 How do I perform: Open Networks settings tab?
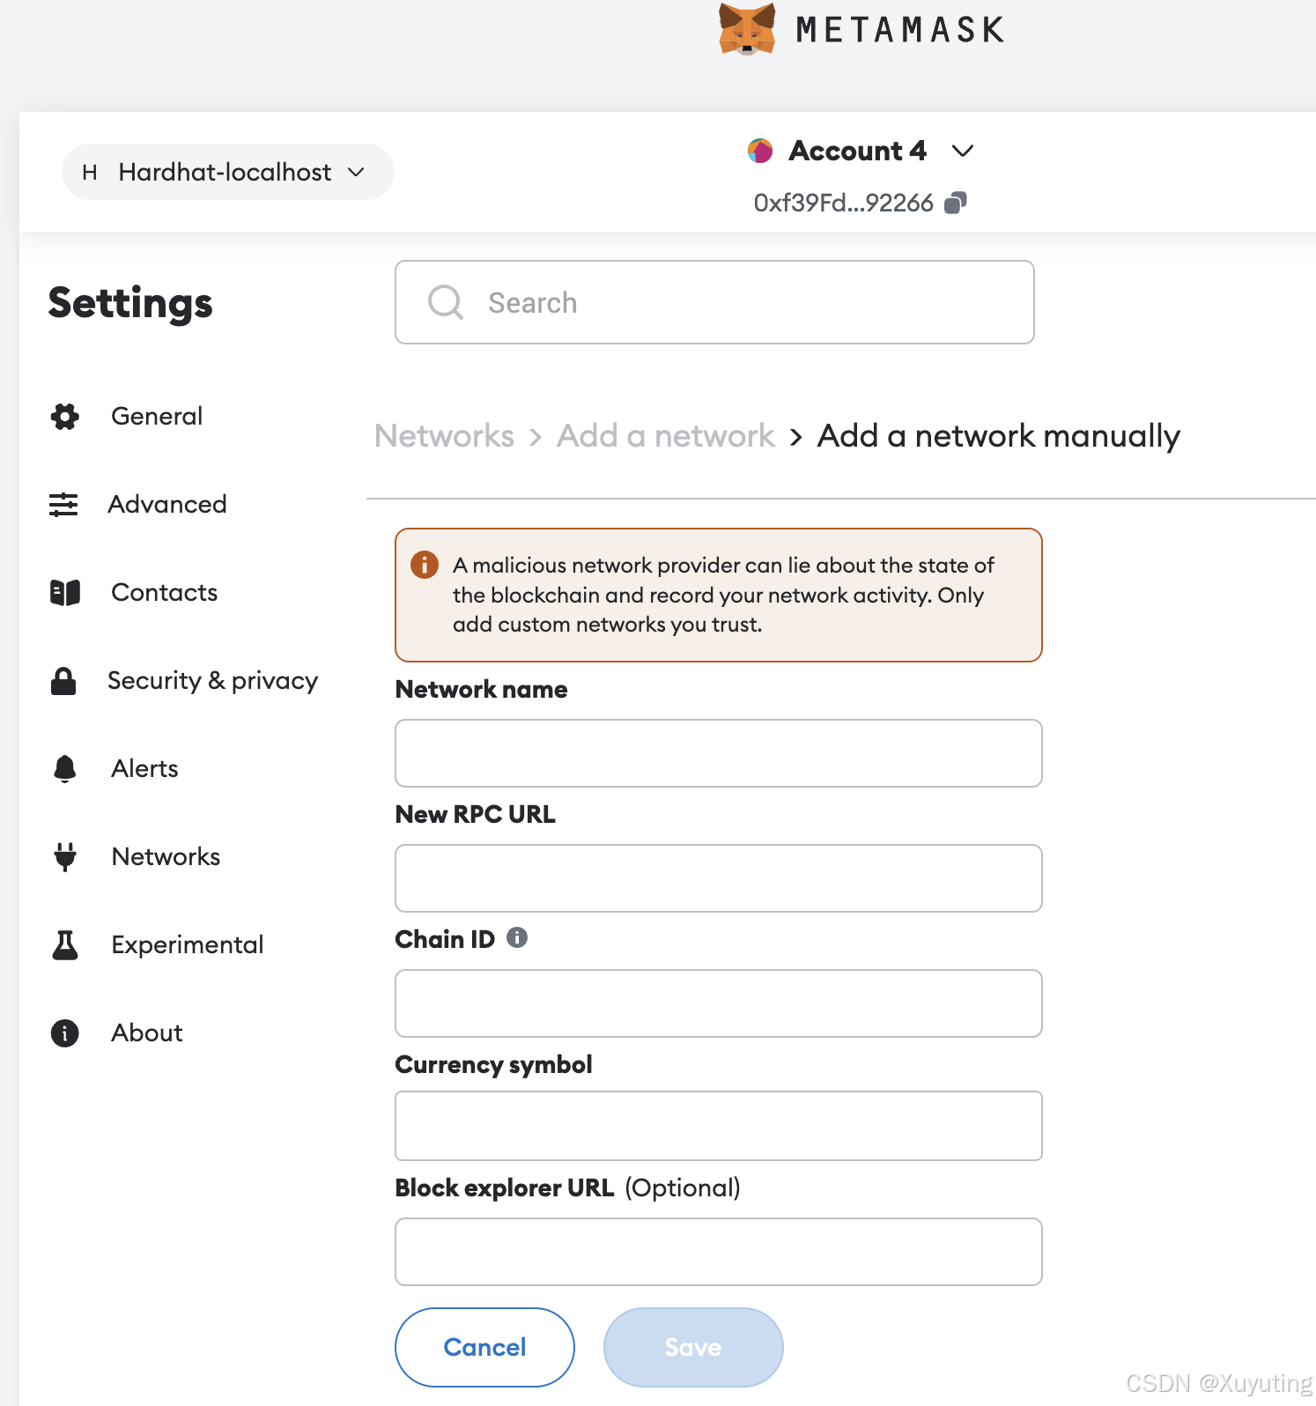(x=166, y=856)
